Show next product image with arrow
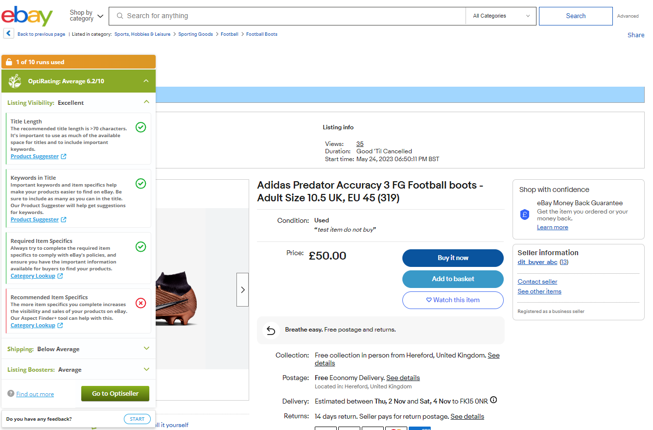This screenshot has width=653, height=430. point(243,289)
